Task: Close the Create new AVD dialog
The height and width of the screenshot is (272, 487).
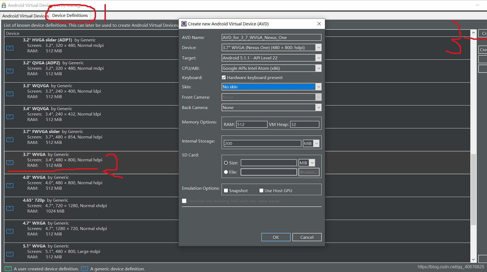Action: tap(319, 24)
